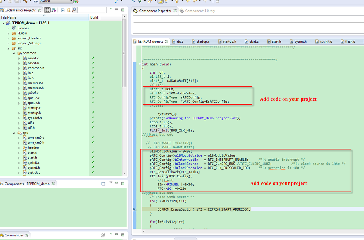Expand the Project_Settings folder
This screenshot has height=240, width=364.
coord(9,43)
